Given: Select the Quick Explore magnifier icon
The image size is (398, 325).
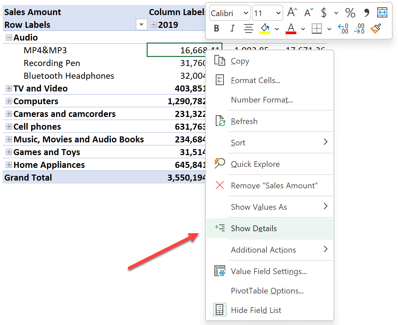Looking at the screenshot, I should (220, 164).
